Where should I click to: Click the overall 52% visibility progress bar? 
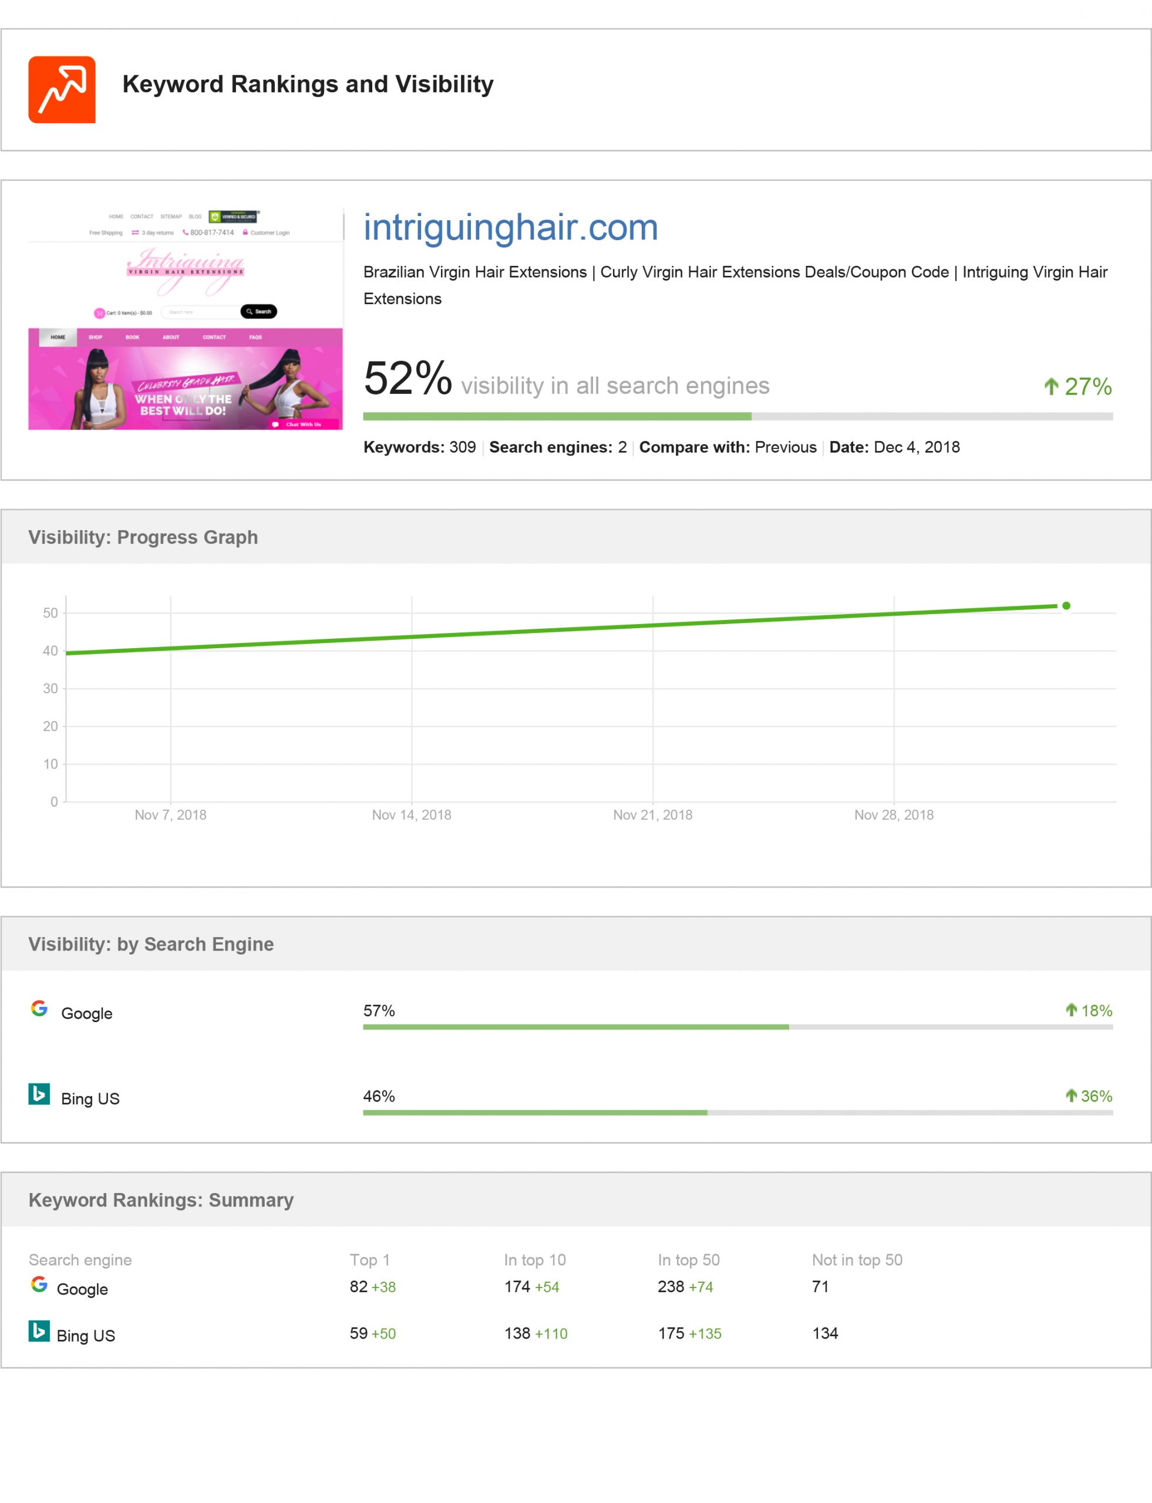click(737, 416)
